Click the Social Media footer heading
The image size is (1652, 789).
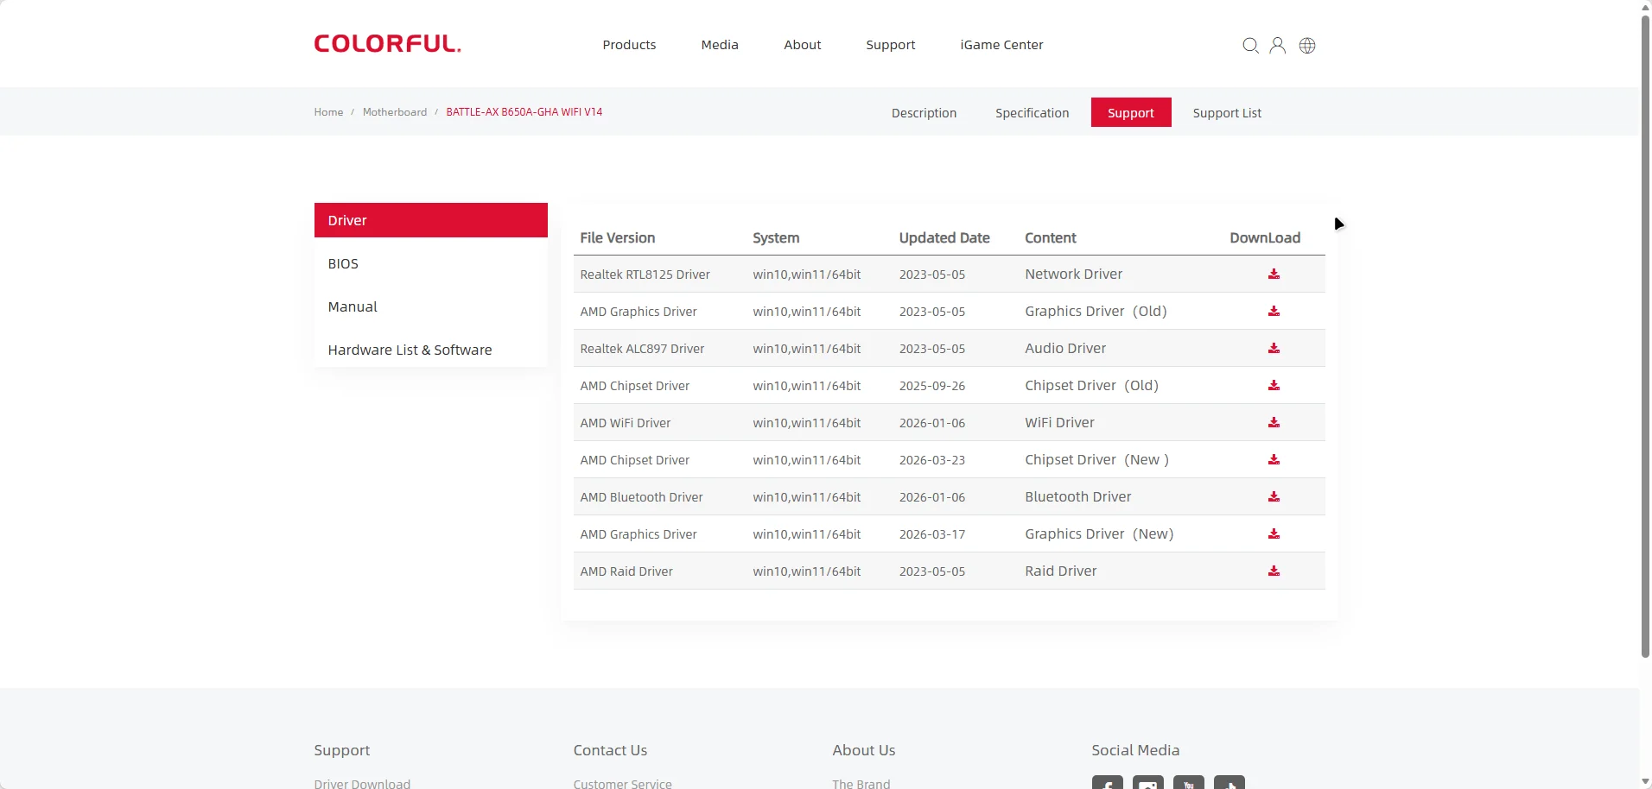[x=1135, y=750]
